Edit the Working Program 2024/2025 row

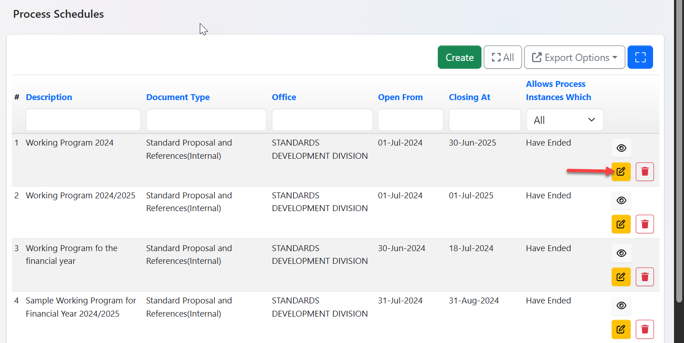tap(621, 224)
